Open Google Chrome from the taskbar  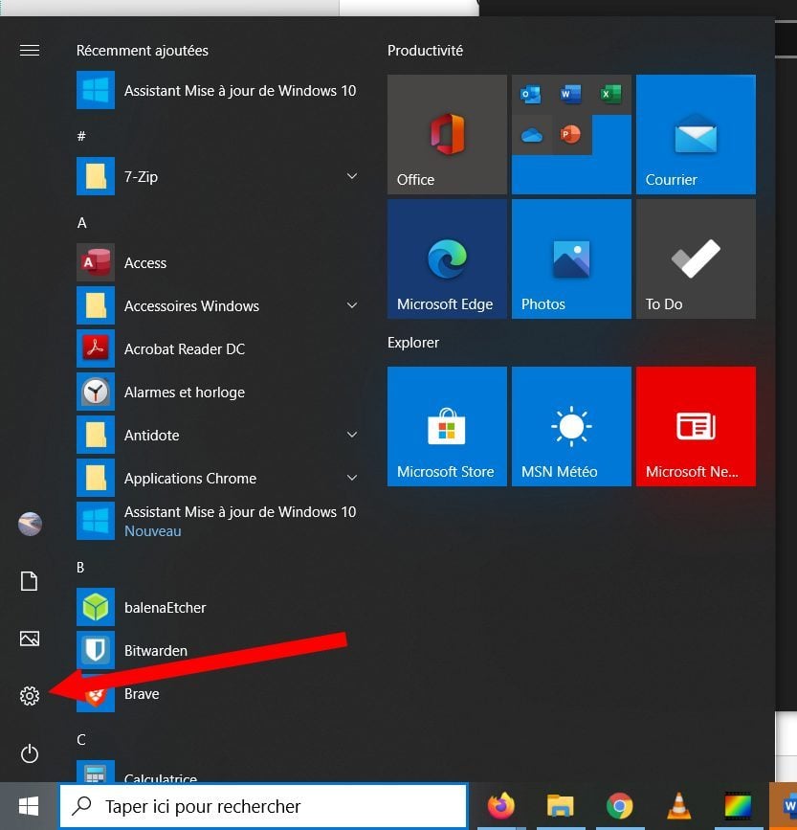619,806
